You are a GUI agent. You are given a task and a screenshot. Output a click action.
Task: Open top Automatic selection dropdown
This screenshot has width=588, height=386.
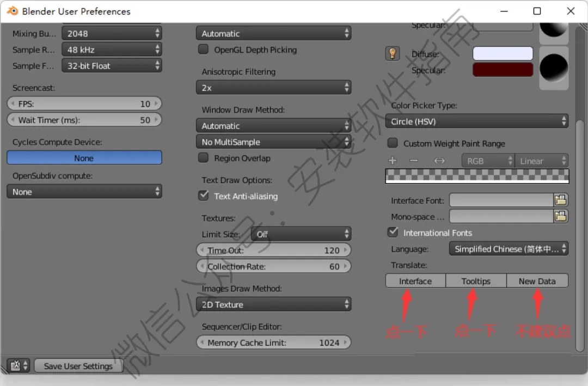tap(273, 33)
